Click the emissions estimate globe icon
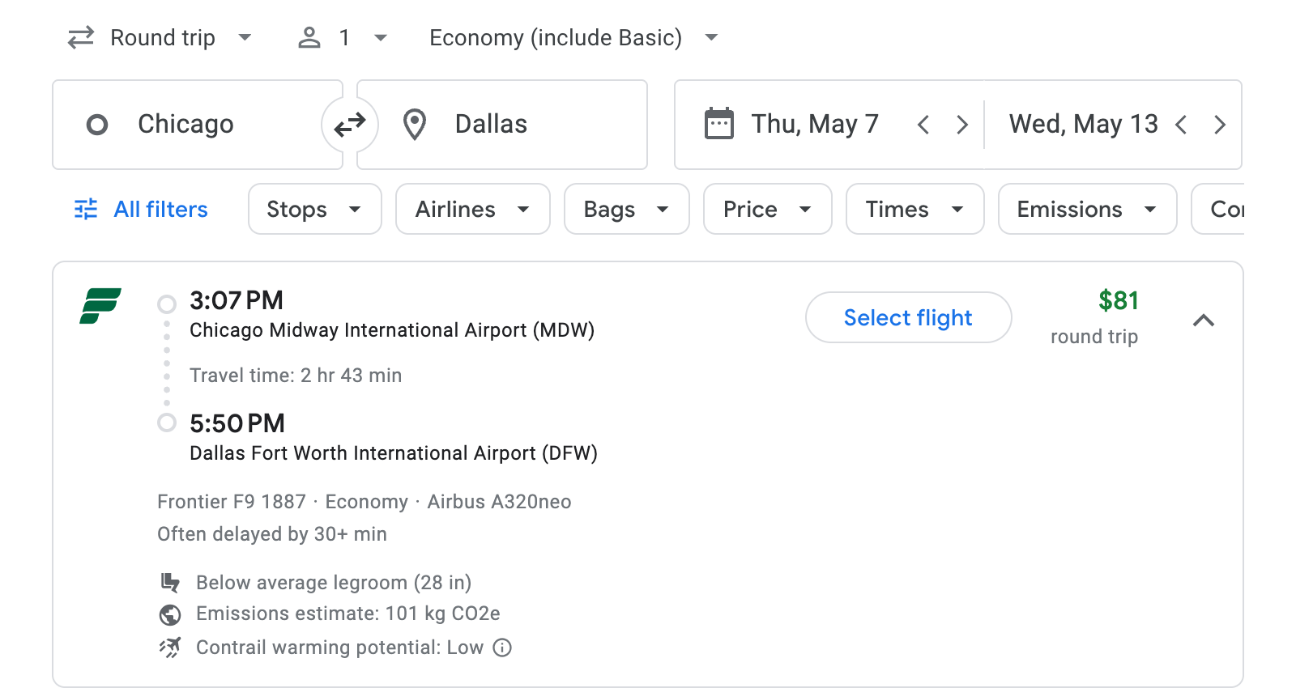 click(170, 614)
